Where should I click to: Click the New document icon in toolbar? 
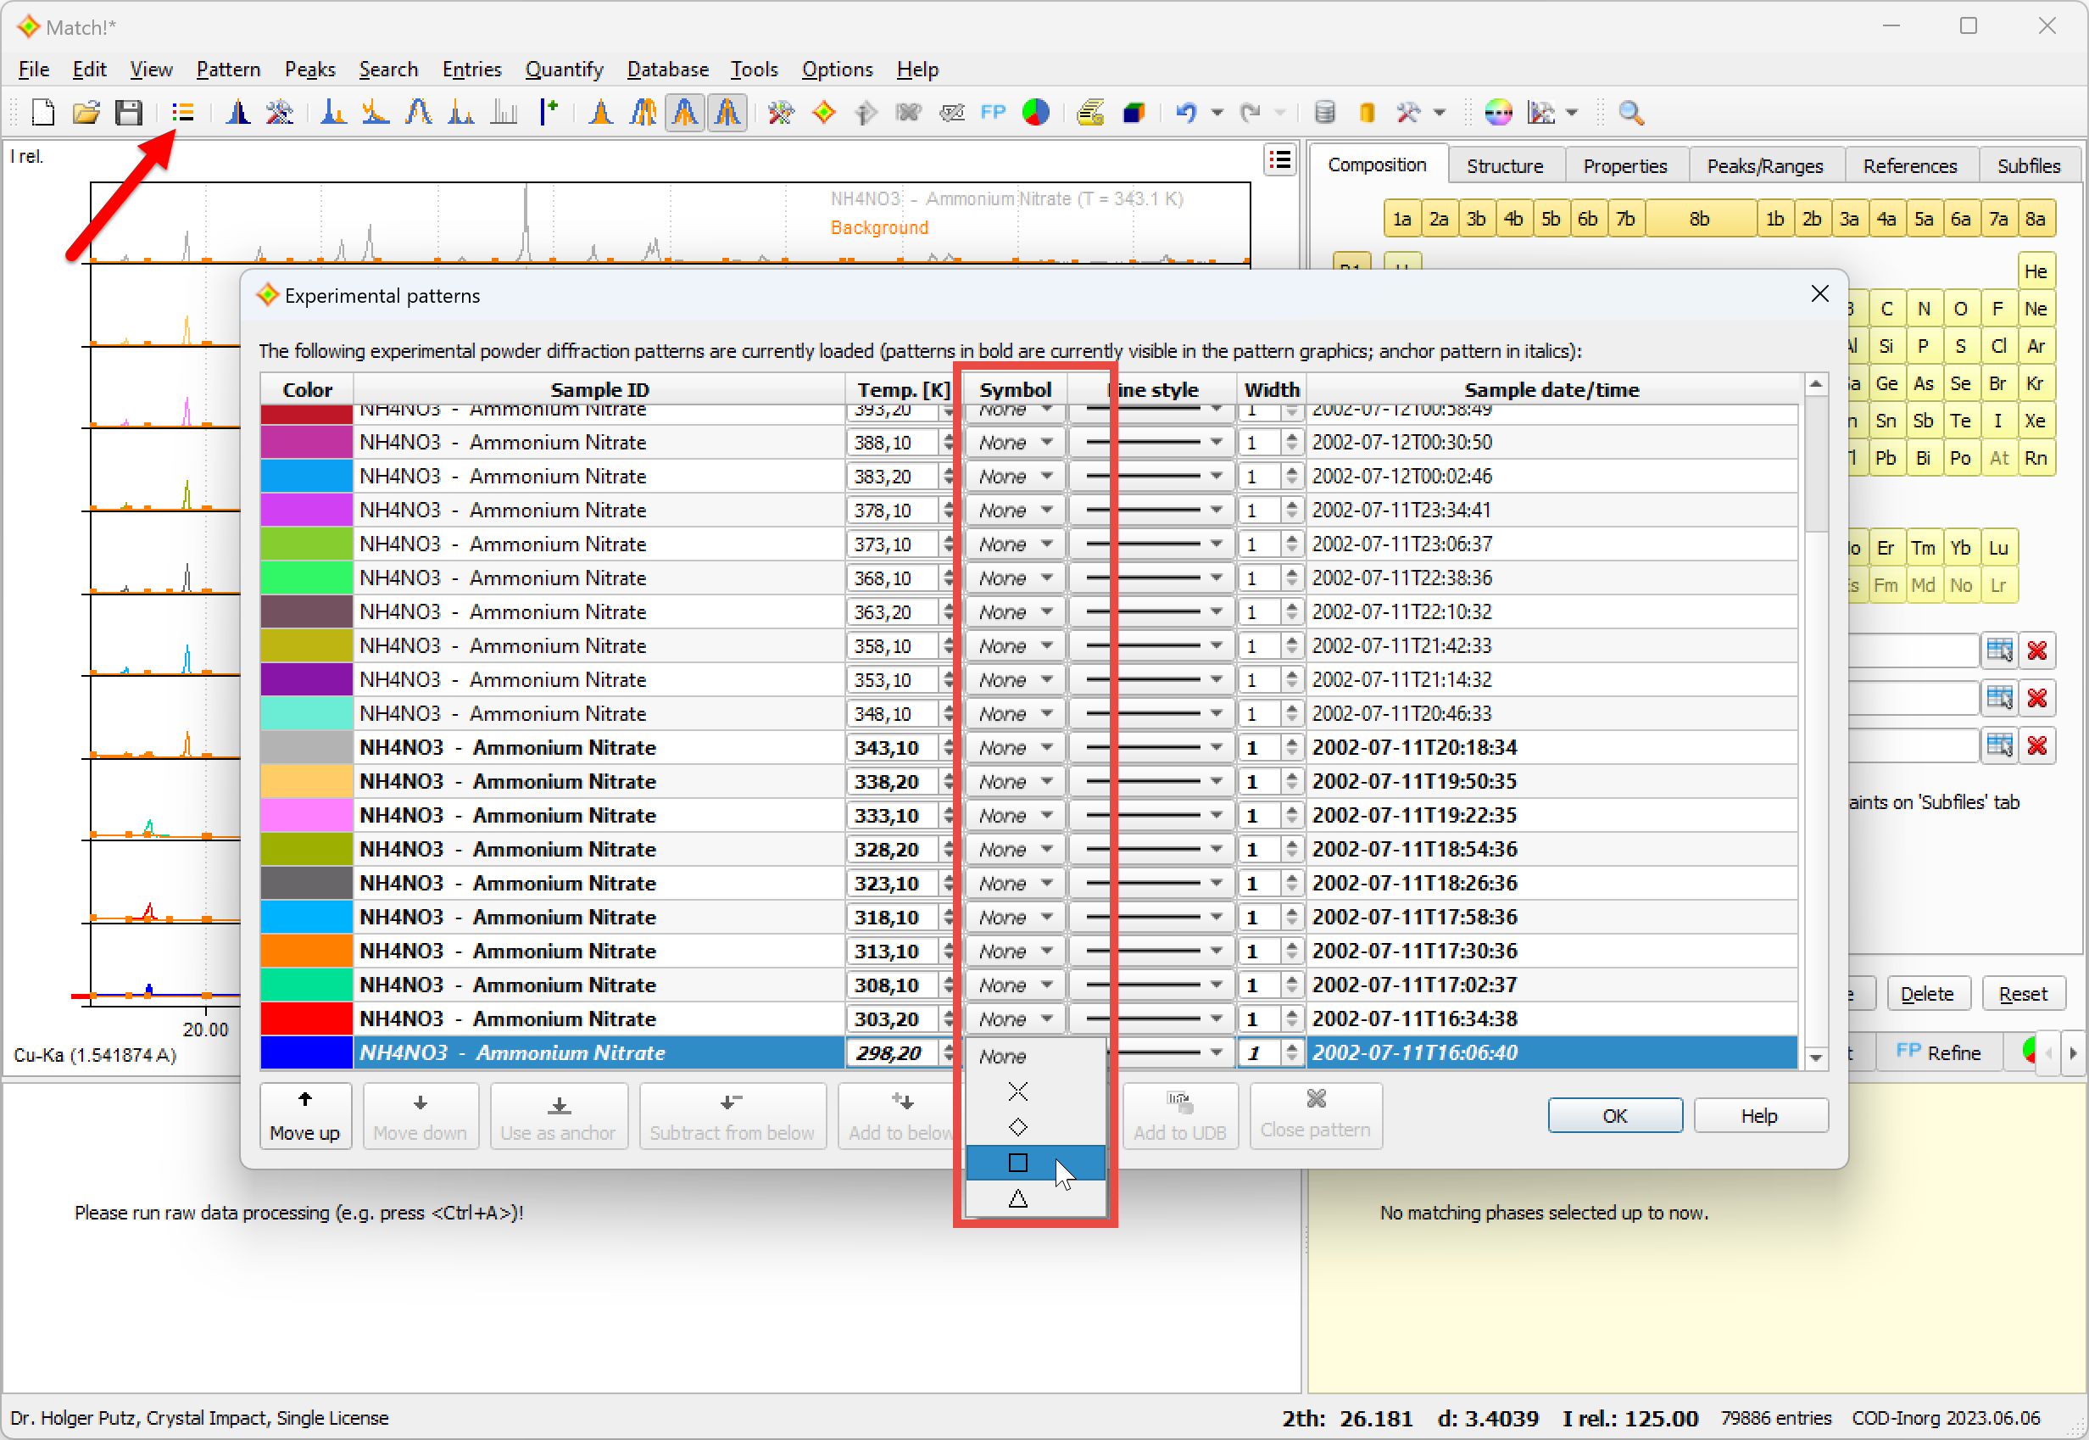[x=42, y=113]
